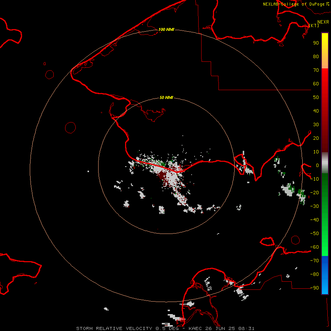Click the KAEC station identifier
This screenshot has width=331, height=331.
(195, 328)
